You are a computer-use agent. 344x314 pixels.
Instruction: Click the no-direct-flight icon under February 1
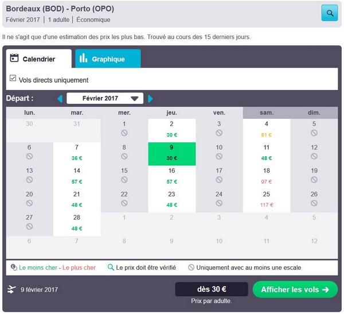click(x=124, y=133)
